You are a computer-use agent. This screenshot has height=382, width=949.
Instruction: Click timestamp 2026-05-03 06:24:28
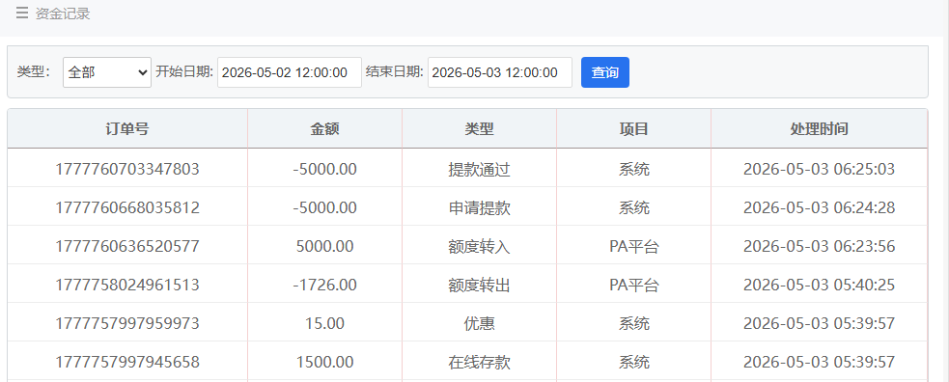819,208
